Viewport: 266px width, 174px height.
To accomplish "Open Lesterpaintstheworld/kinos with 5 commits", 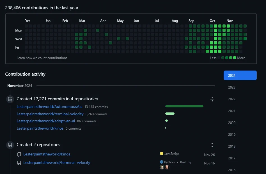I will (x=40, y=128).
